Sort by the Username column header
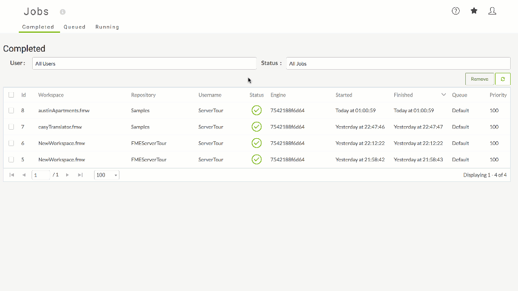The width and height of the screenshot is (518, 291). click(210, 95)
